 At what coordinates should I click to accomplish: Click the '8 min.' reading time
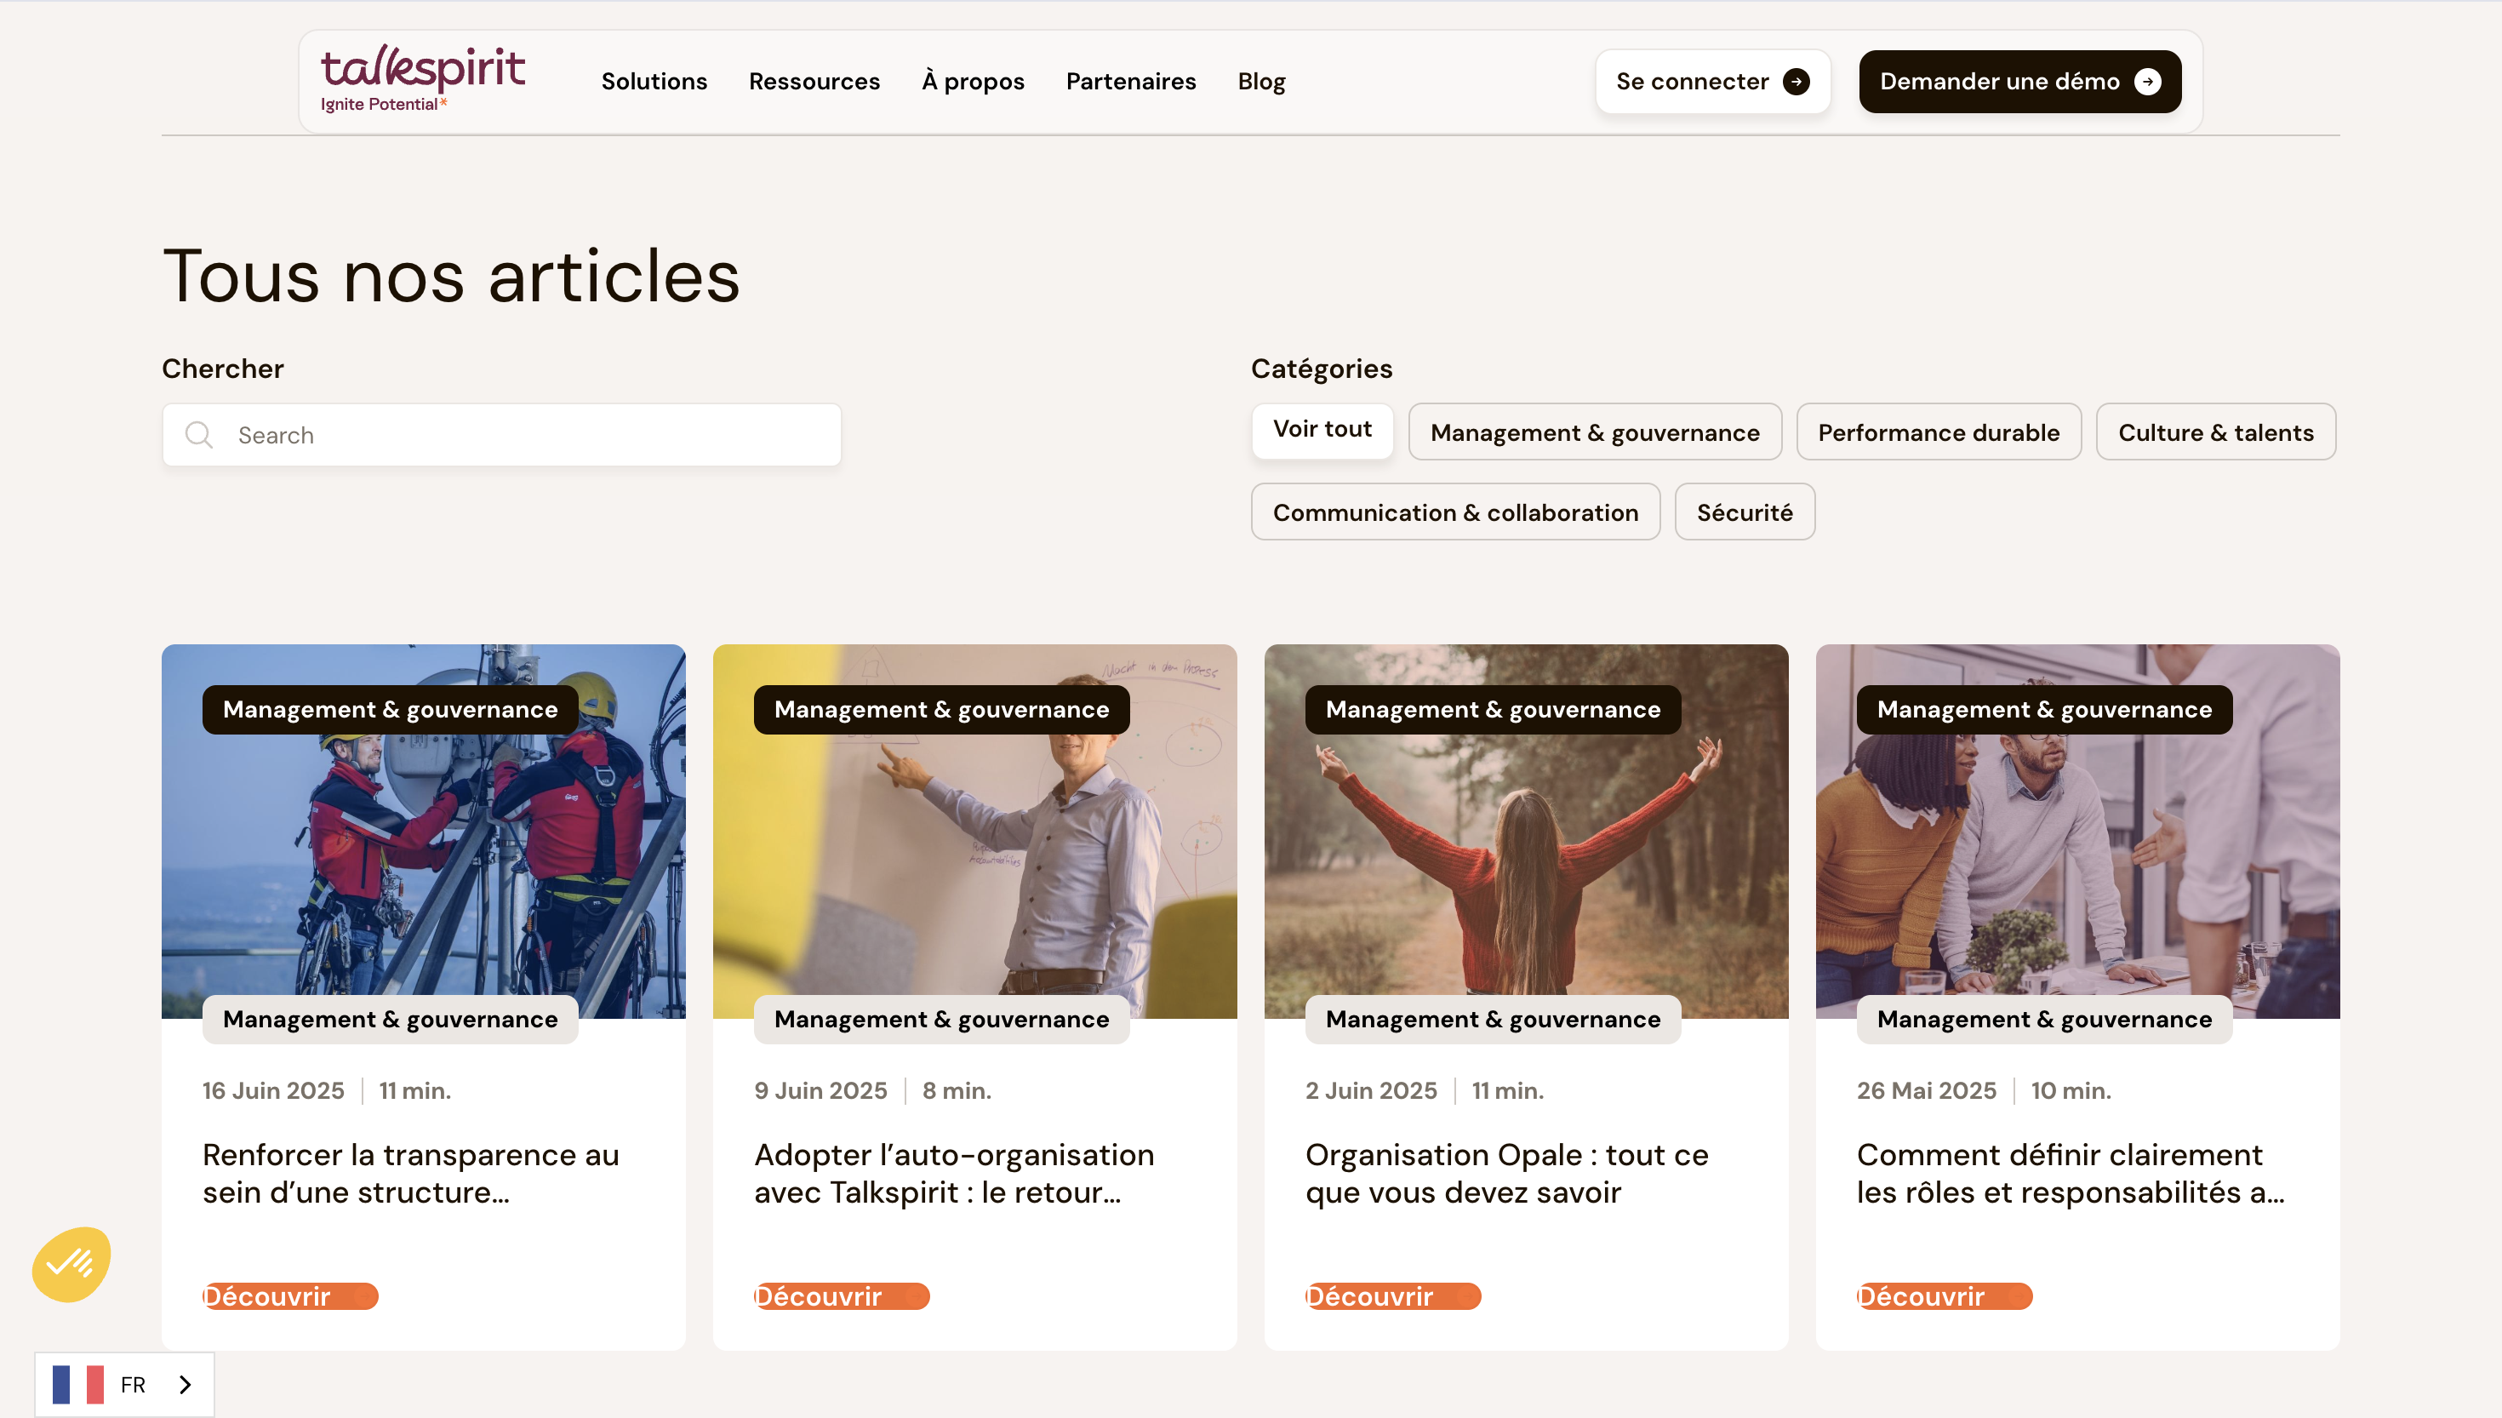[x=957, y=1089]
